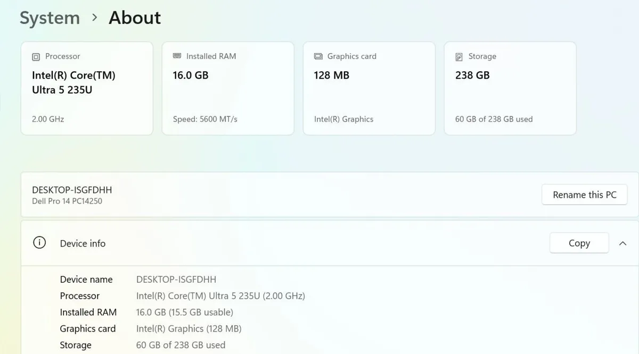Select the 'Graphics card' row label in Device info
The width and height of the screenshot is (639, 354).
[x=88, y=329]
